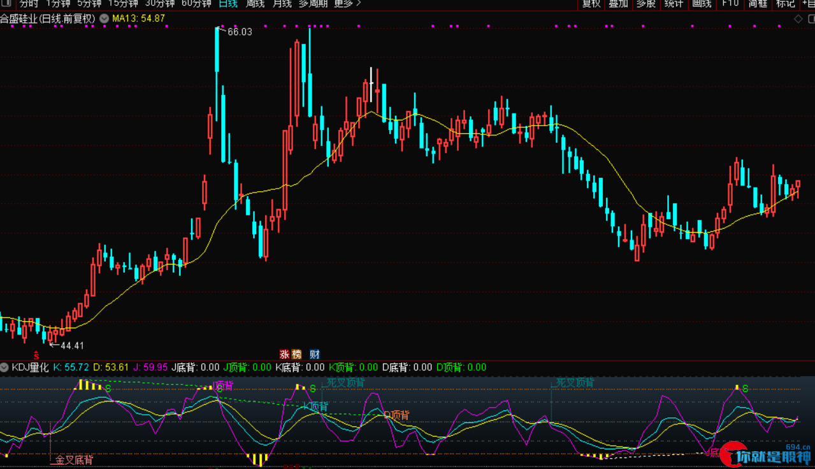
Task: Click the 叠加 overlay button
Action: (618, 3)
